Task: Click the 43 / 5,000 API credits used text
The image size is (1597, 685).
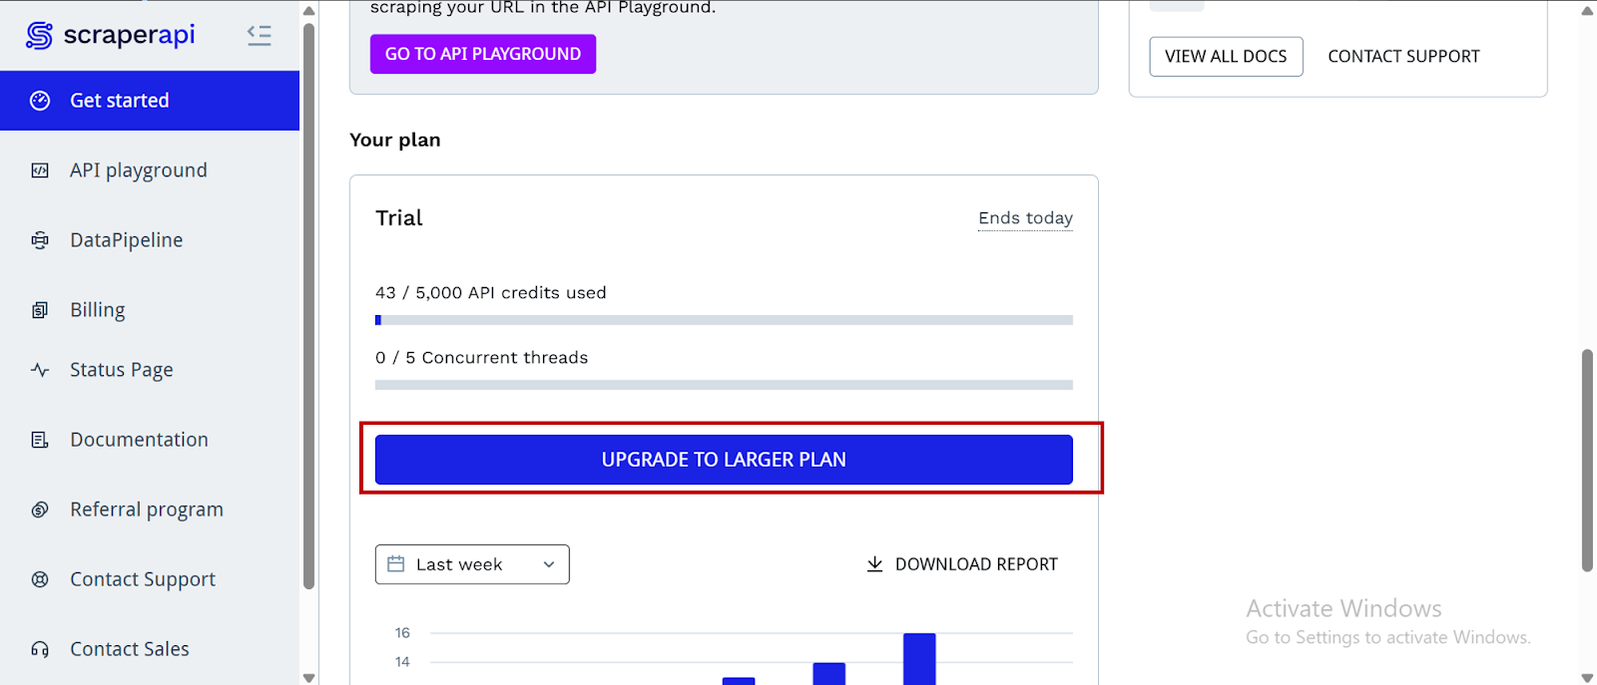Action: click(491, 293)
